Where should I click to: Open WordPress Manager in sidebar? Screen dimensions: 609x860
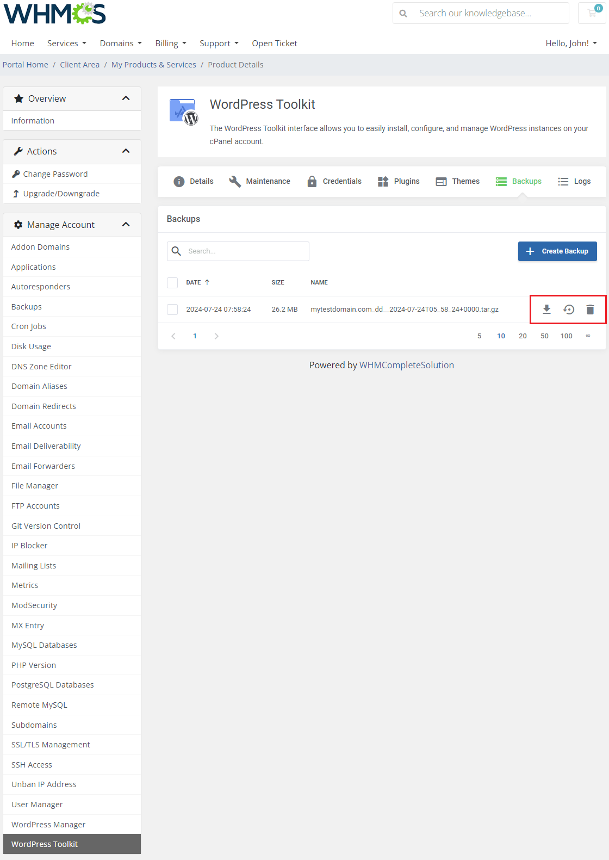tap(72, 825)
